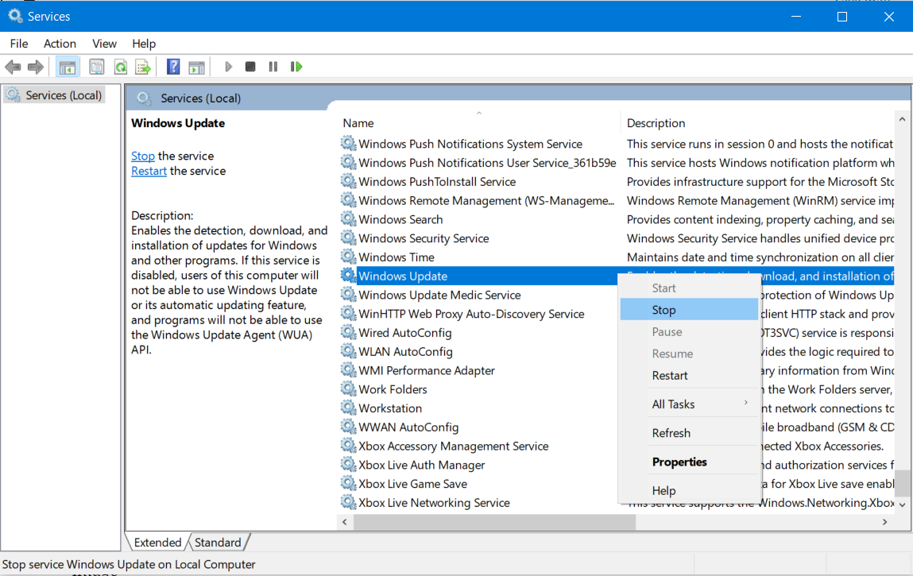Close the Services window
This screenshot has height=576, width=913.
click(888, 17)
